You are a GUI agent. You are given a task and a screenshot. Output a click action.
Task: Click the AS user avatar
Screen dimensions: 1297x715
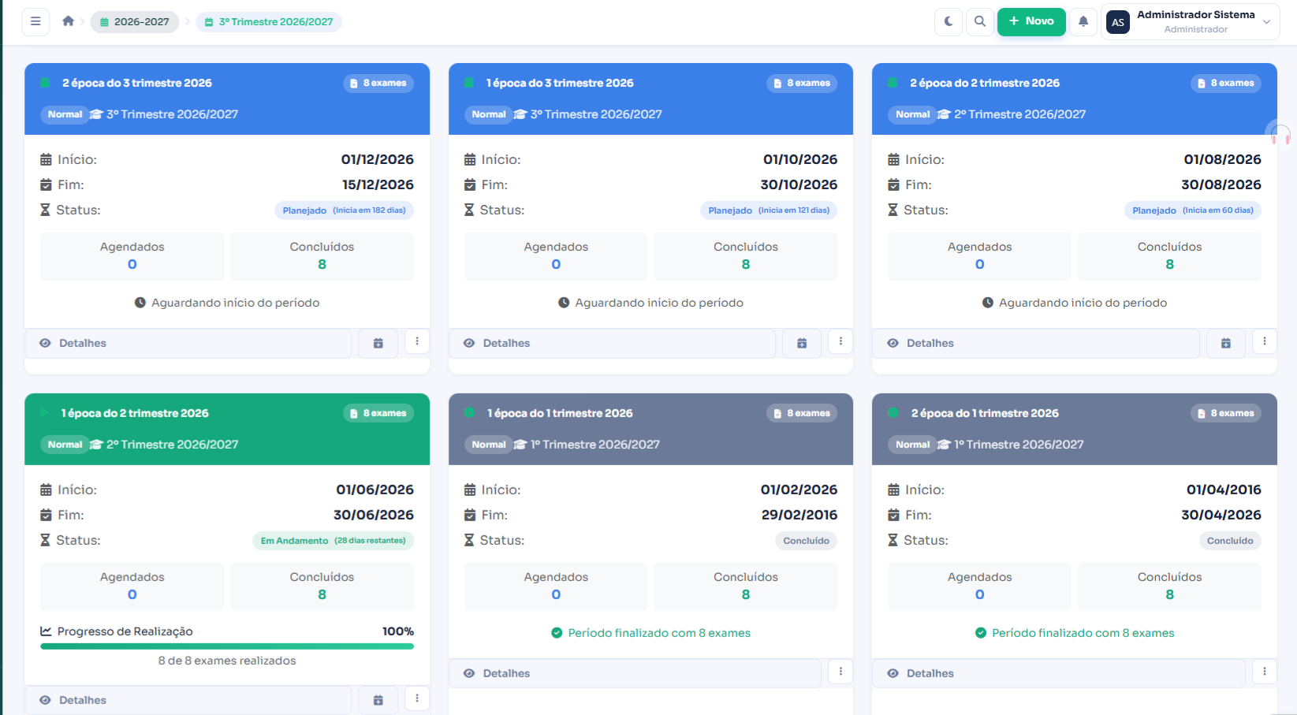coord(1117,22)
